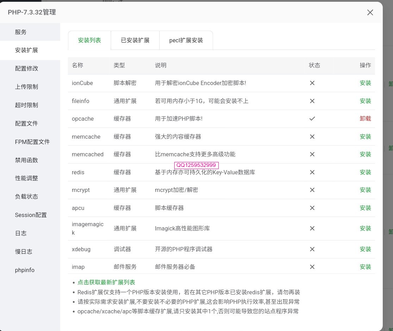This screenshot has width=393, height=331.
Task: Uninstall the opcache extension
Action: pos(366,119)
